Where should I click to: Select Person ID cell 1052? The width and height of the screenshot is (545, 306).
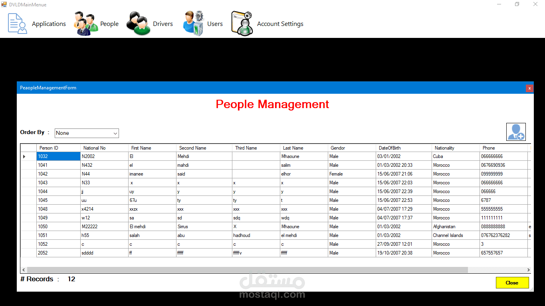[x=58, y=244]
